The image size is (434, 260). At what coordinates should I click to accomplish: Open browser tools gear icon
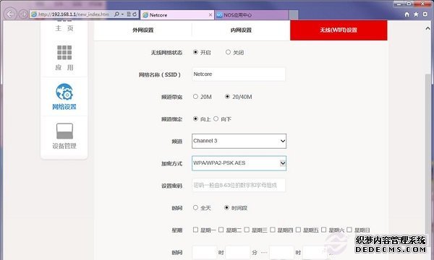click(x=425, y=14)
